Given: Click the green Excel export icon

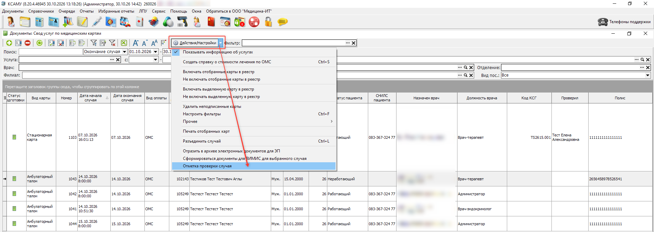Looking at the screenshot, I should tap(124, 43).
